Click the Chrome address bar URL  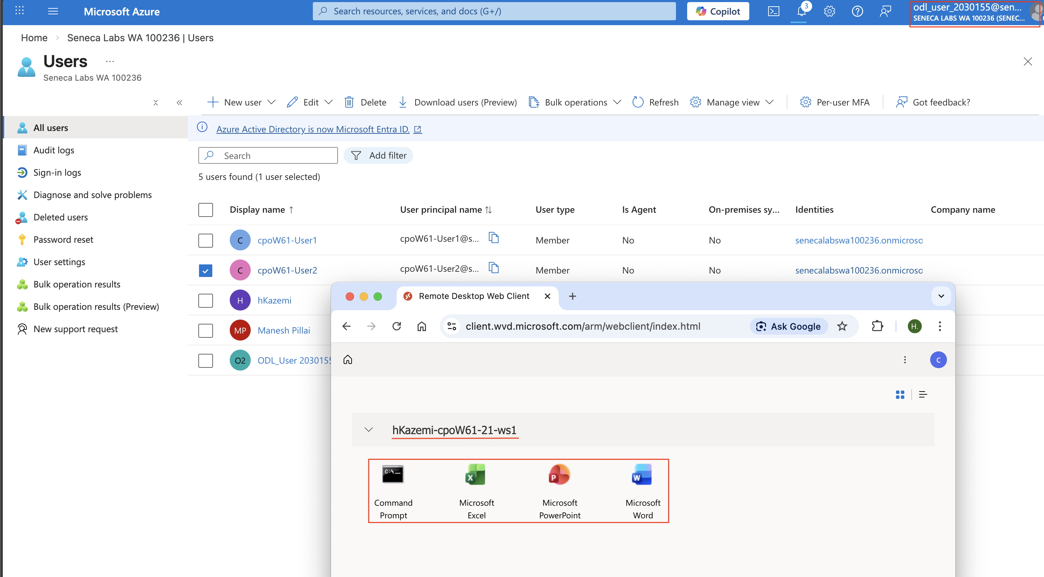point(583,327)
